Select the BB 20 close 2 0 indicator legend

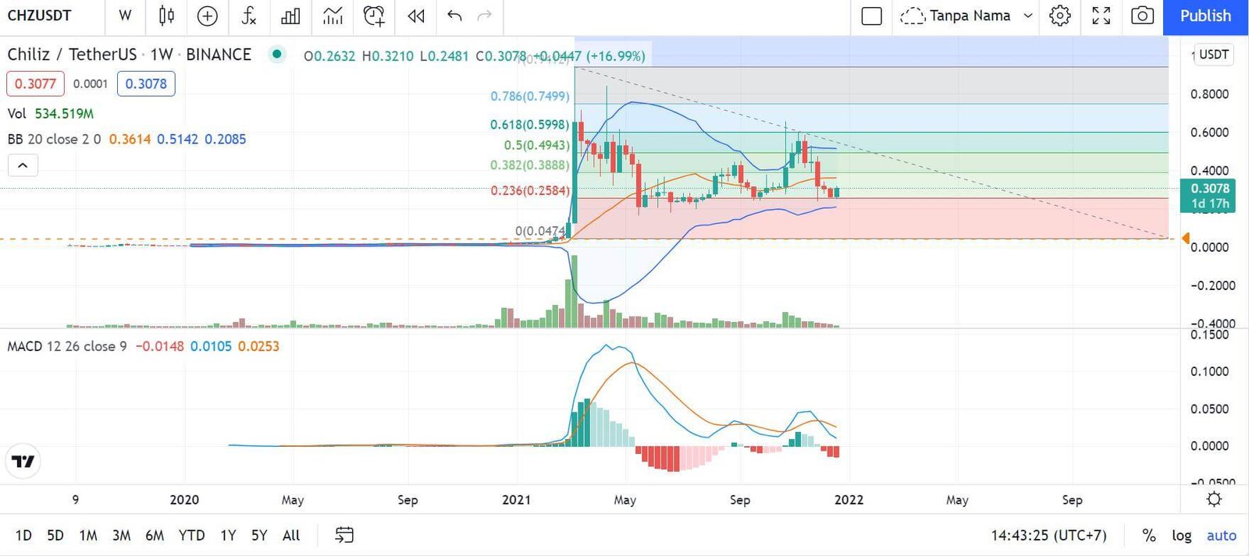pyautogui.click(x=54, y=139)
